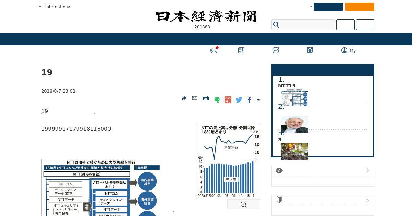The image size is (412, 216).
Task: Click the dark navy header button
Action: [x=328, y=7]
